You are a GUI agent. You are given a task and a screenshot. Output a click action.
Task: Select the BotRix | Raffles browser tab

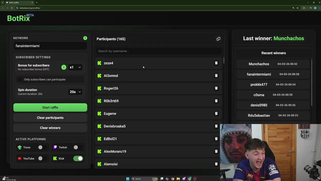coord(20,3)
